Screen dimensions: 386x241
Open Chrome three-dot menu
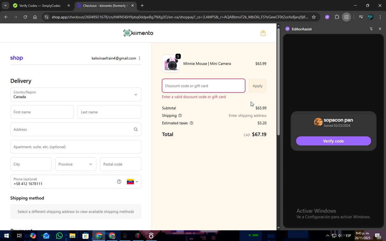tap(380, 17)
